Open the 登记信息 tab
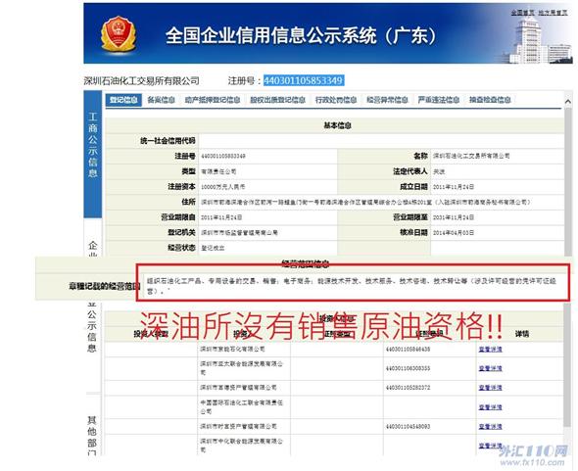 pyautogui.click(x=123, y=100)
